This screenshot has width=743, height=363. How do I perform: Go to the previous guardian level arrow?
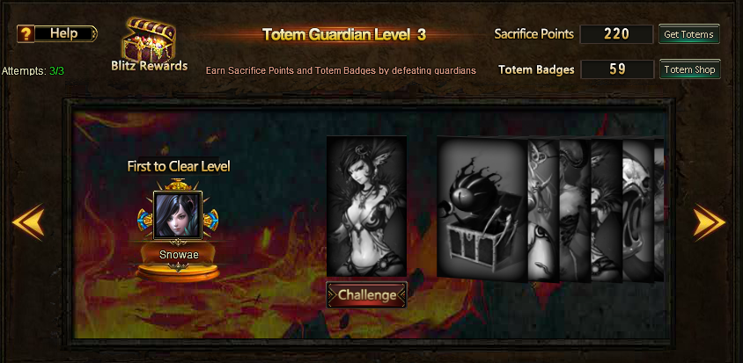tap(28, 222)
